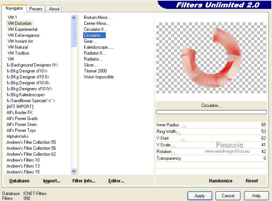
Task: Click the Circulator preview image
Action: (x=211, y=58)
